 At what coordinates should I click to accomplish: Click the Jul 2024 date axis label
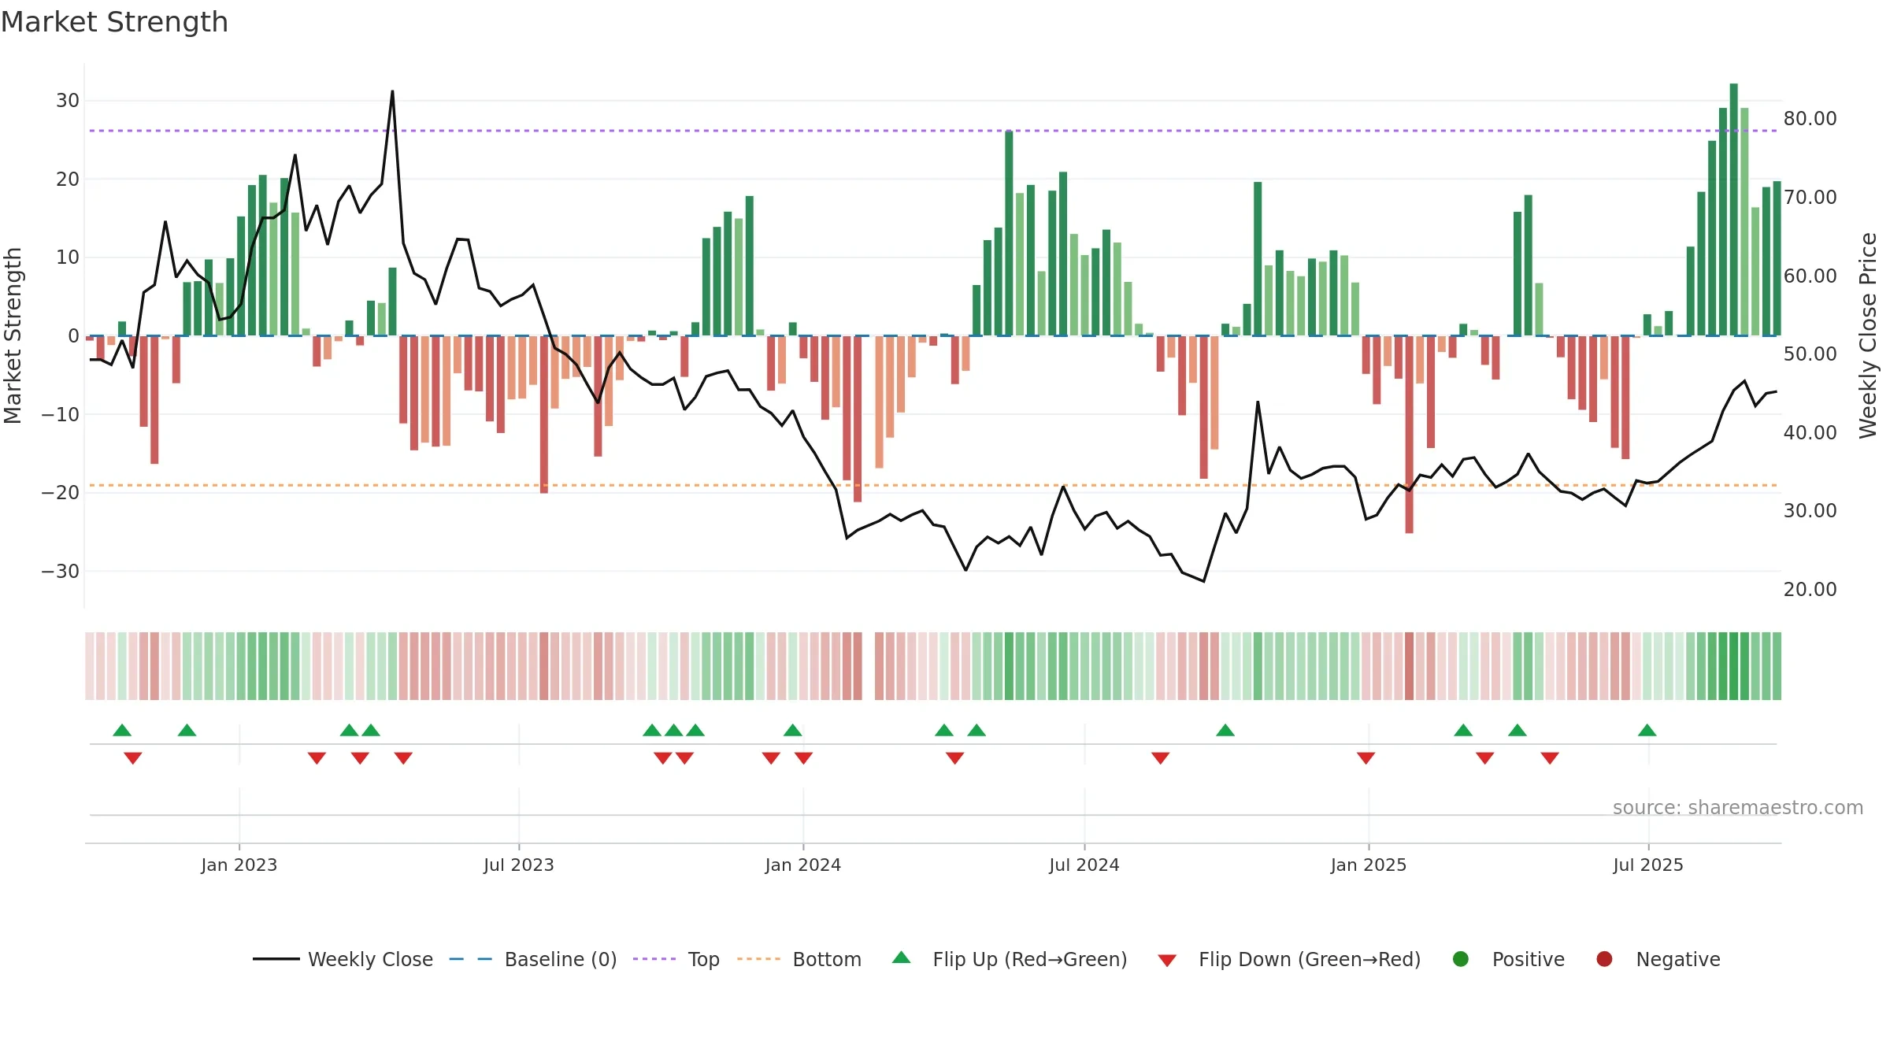click(1084, 865)
